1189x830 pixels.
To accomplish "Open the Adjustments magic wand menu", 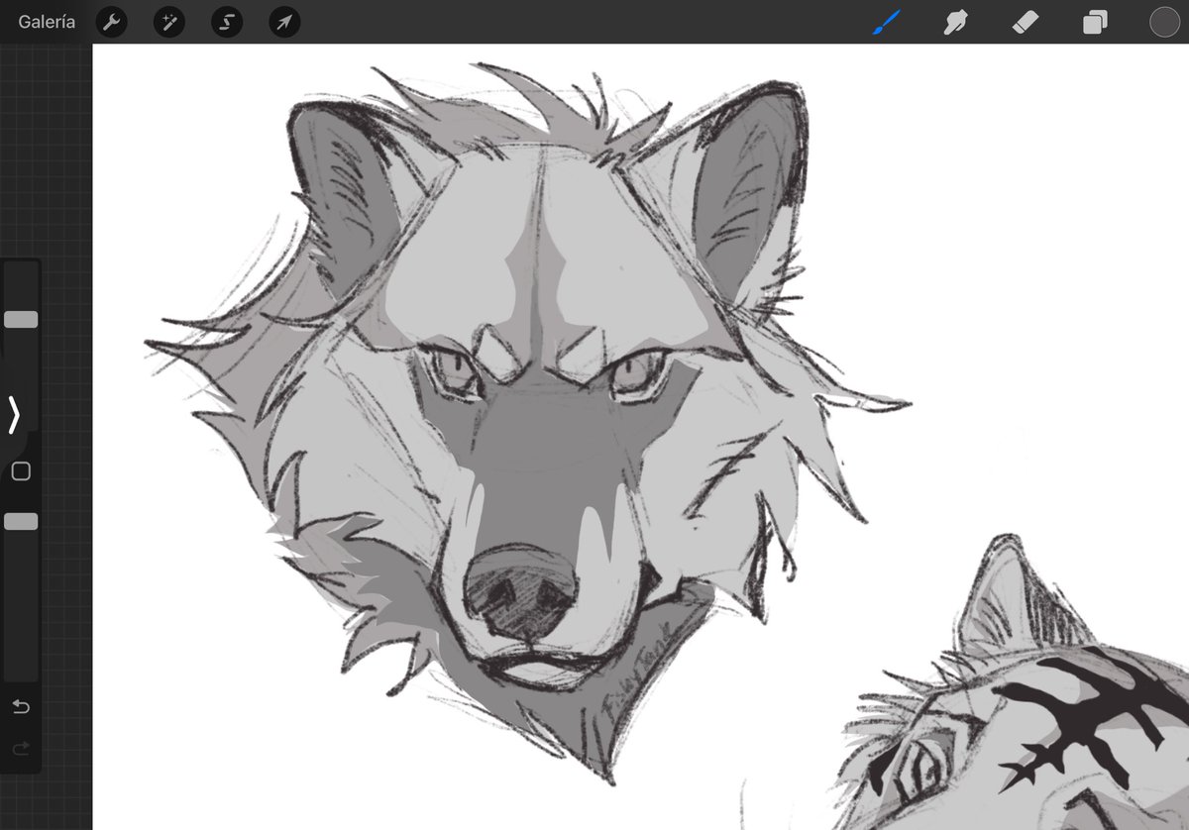I will [x=168, y=22].
